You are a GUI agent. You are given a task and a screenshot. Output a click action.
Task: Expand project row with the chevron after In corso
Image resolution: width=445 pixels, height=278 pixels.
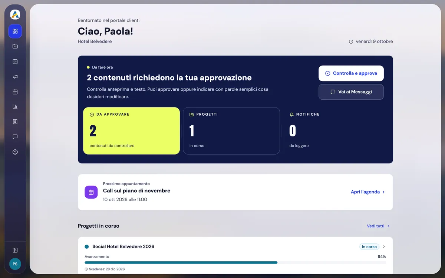pyautogui.click(x=384, y=247)
